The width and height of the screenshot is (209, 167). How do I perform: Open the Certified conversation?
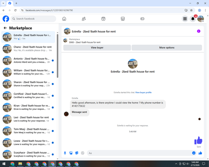pyautogui.click(x=28, y=96)
